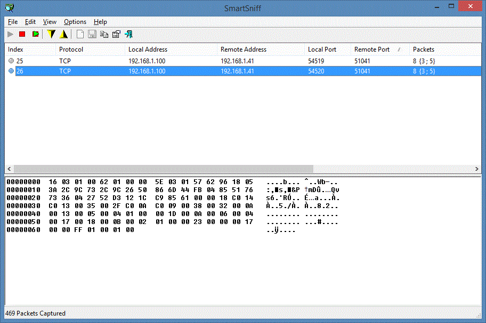Screen dimensions: 486x323
Task: Click local address 192.168.1.100 in row 25
Action: point(147,61)
